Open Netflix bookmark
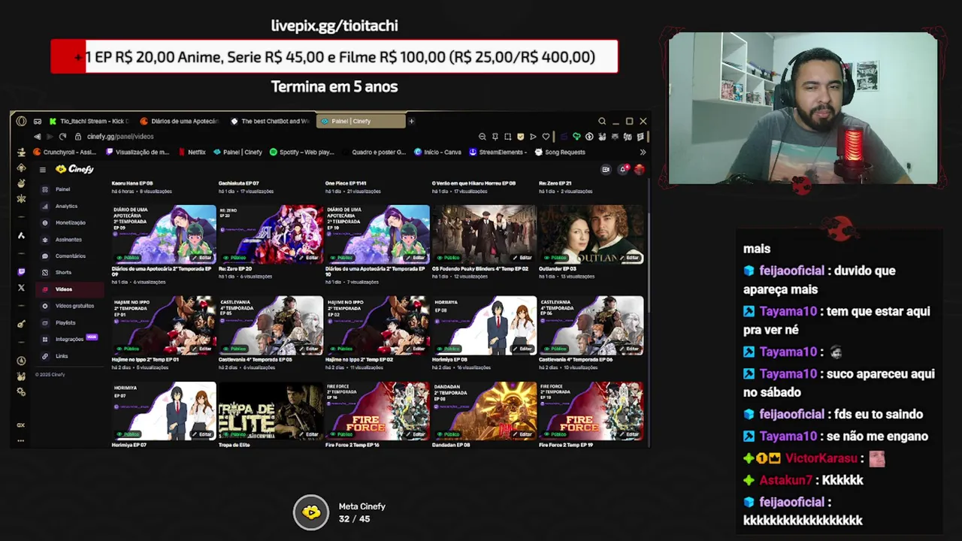Viewport: 962px width, 541px height. click(x=192, y=152)
